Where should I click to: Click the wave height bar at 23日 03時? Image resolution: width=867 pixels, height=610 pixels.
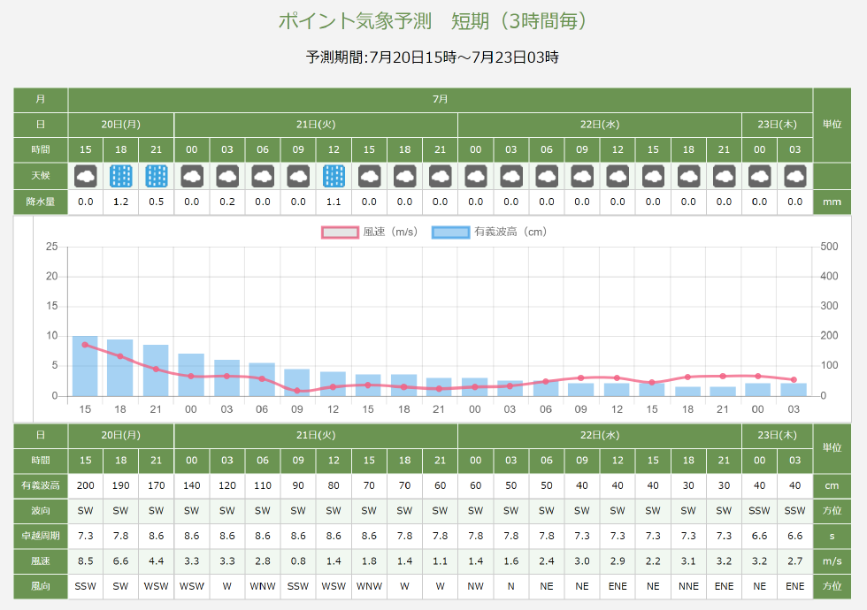click(x=794, y=390)
